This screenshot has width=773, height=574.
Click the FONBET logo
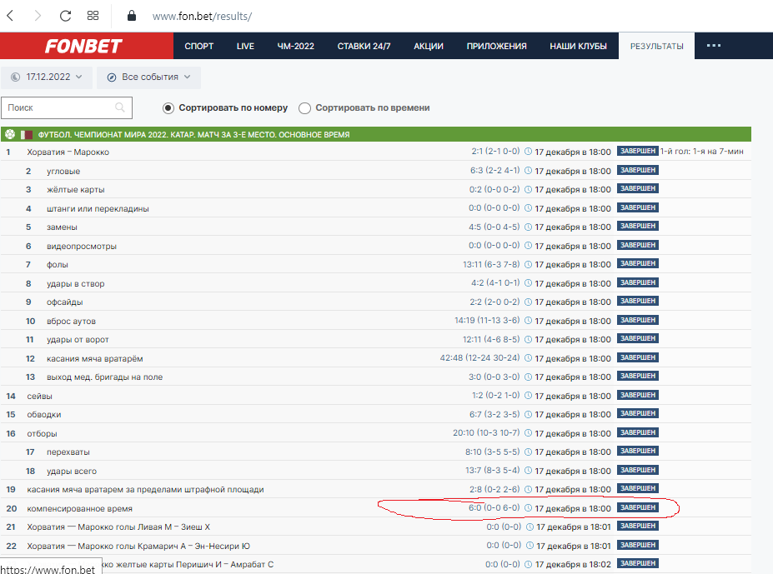(x=83, y=46)
